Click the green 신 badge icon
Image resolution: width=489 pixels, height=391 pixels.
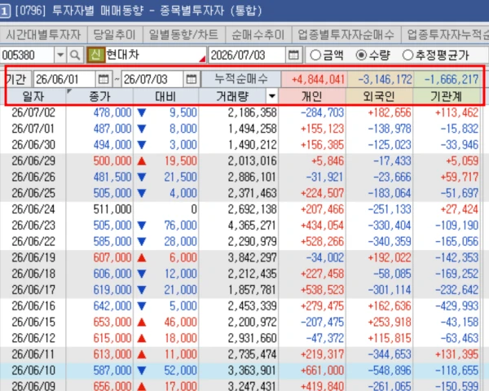[95, 55]
